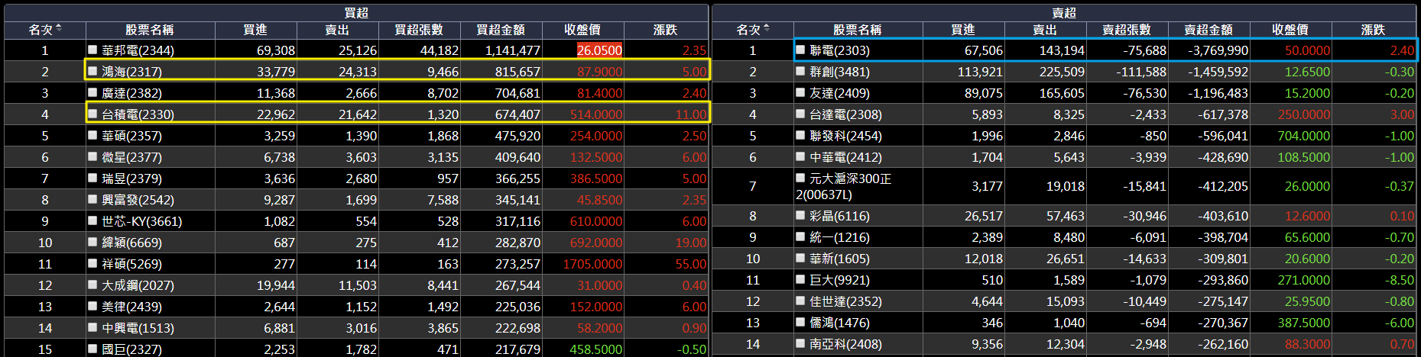Viewport: 1421px width, 357px height.
Task: Click 賣出 header in 買超 table
Action: pyautogui.click(x=337, y=30)
